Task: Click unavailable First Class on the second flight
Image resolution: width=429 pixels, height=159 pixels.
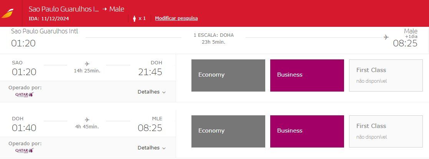Action: pos(386,131)
